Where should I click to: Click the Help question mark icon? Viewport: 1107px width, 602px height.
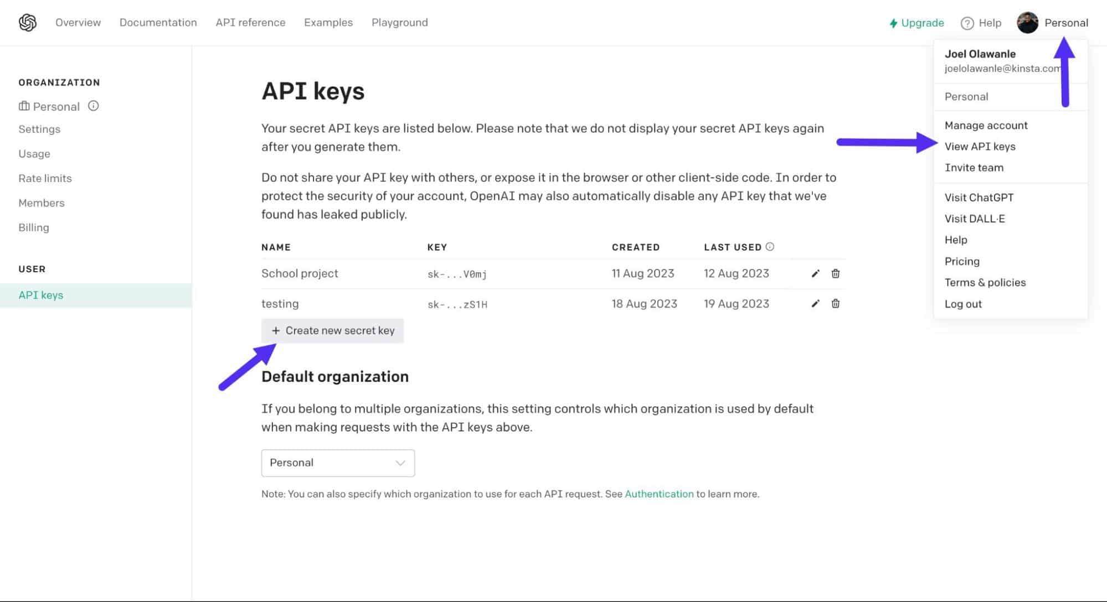[x=967, y=22]
